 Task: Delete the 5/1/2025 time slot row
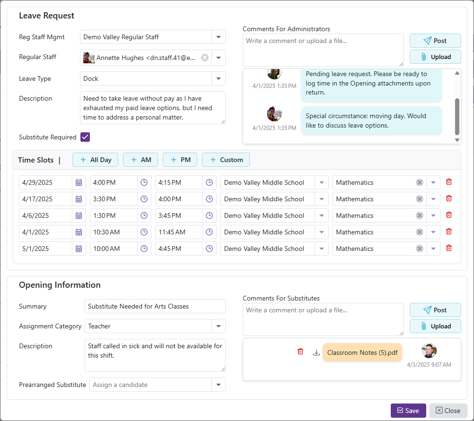(x=449, y=248)
